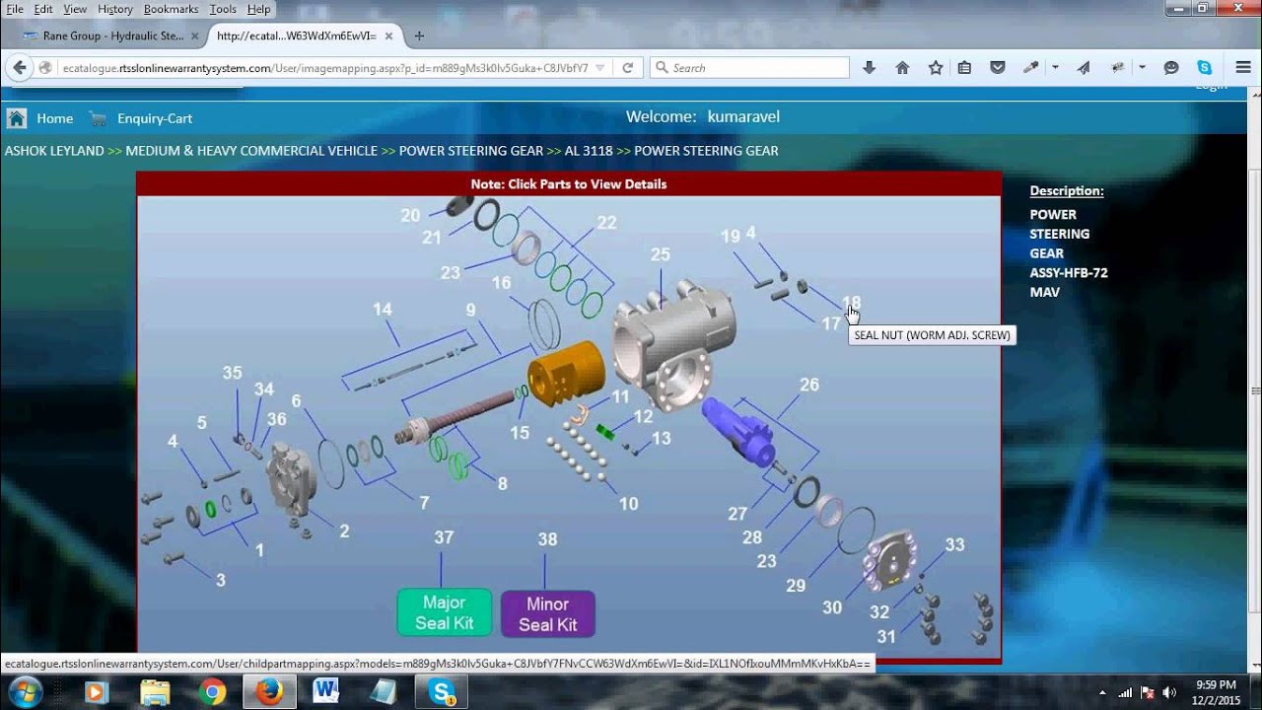Viewport: 1262px width, 710px height.
Task: Open the History menu
Action: pyautogui.click(x=115, y=9)
